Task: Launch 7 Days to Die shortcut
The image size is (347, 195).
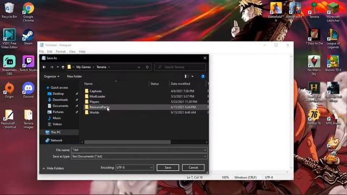Action: point(314,37)
